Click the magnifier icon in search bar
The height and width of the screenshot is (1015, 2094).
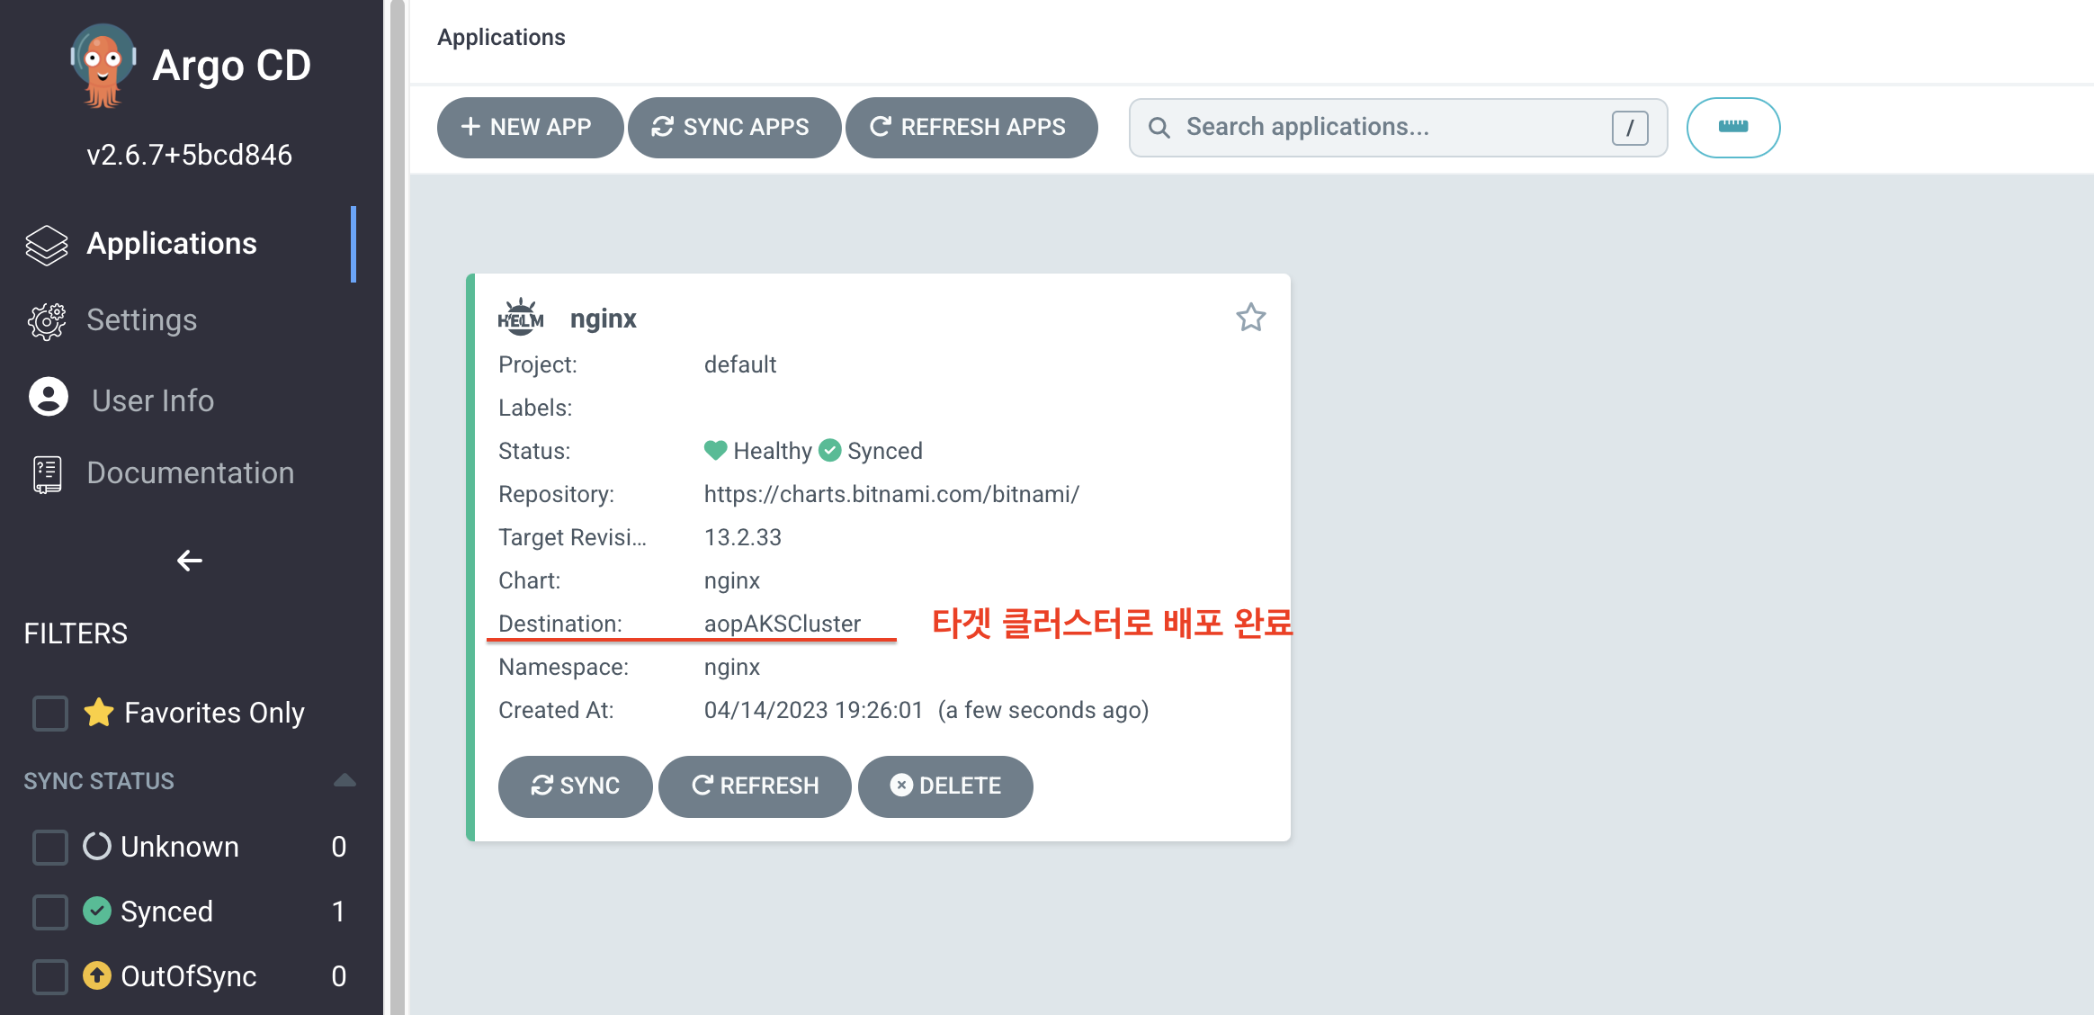[x=1159, y=128]
